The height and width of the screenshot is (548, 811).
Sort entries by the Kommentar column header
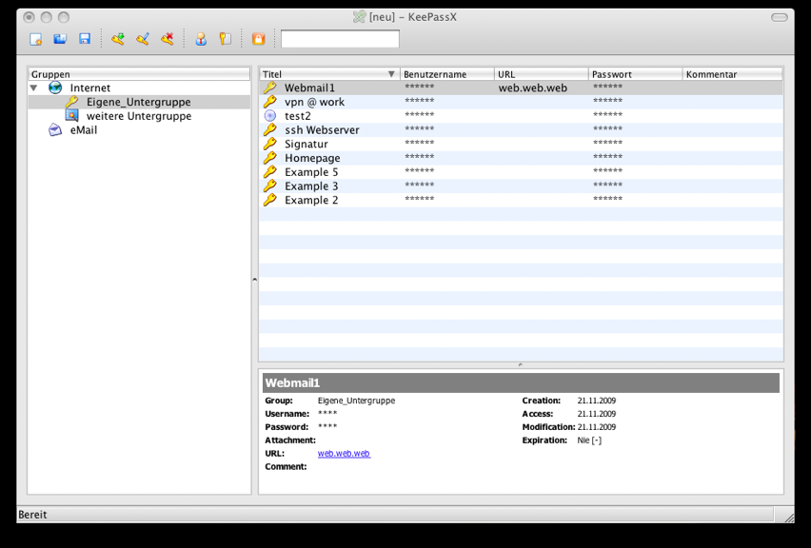click(x=732, y=74)
